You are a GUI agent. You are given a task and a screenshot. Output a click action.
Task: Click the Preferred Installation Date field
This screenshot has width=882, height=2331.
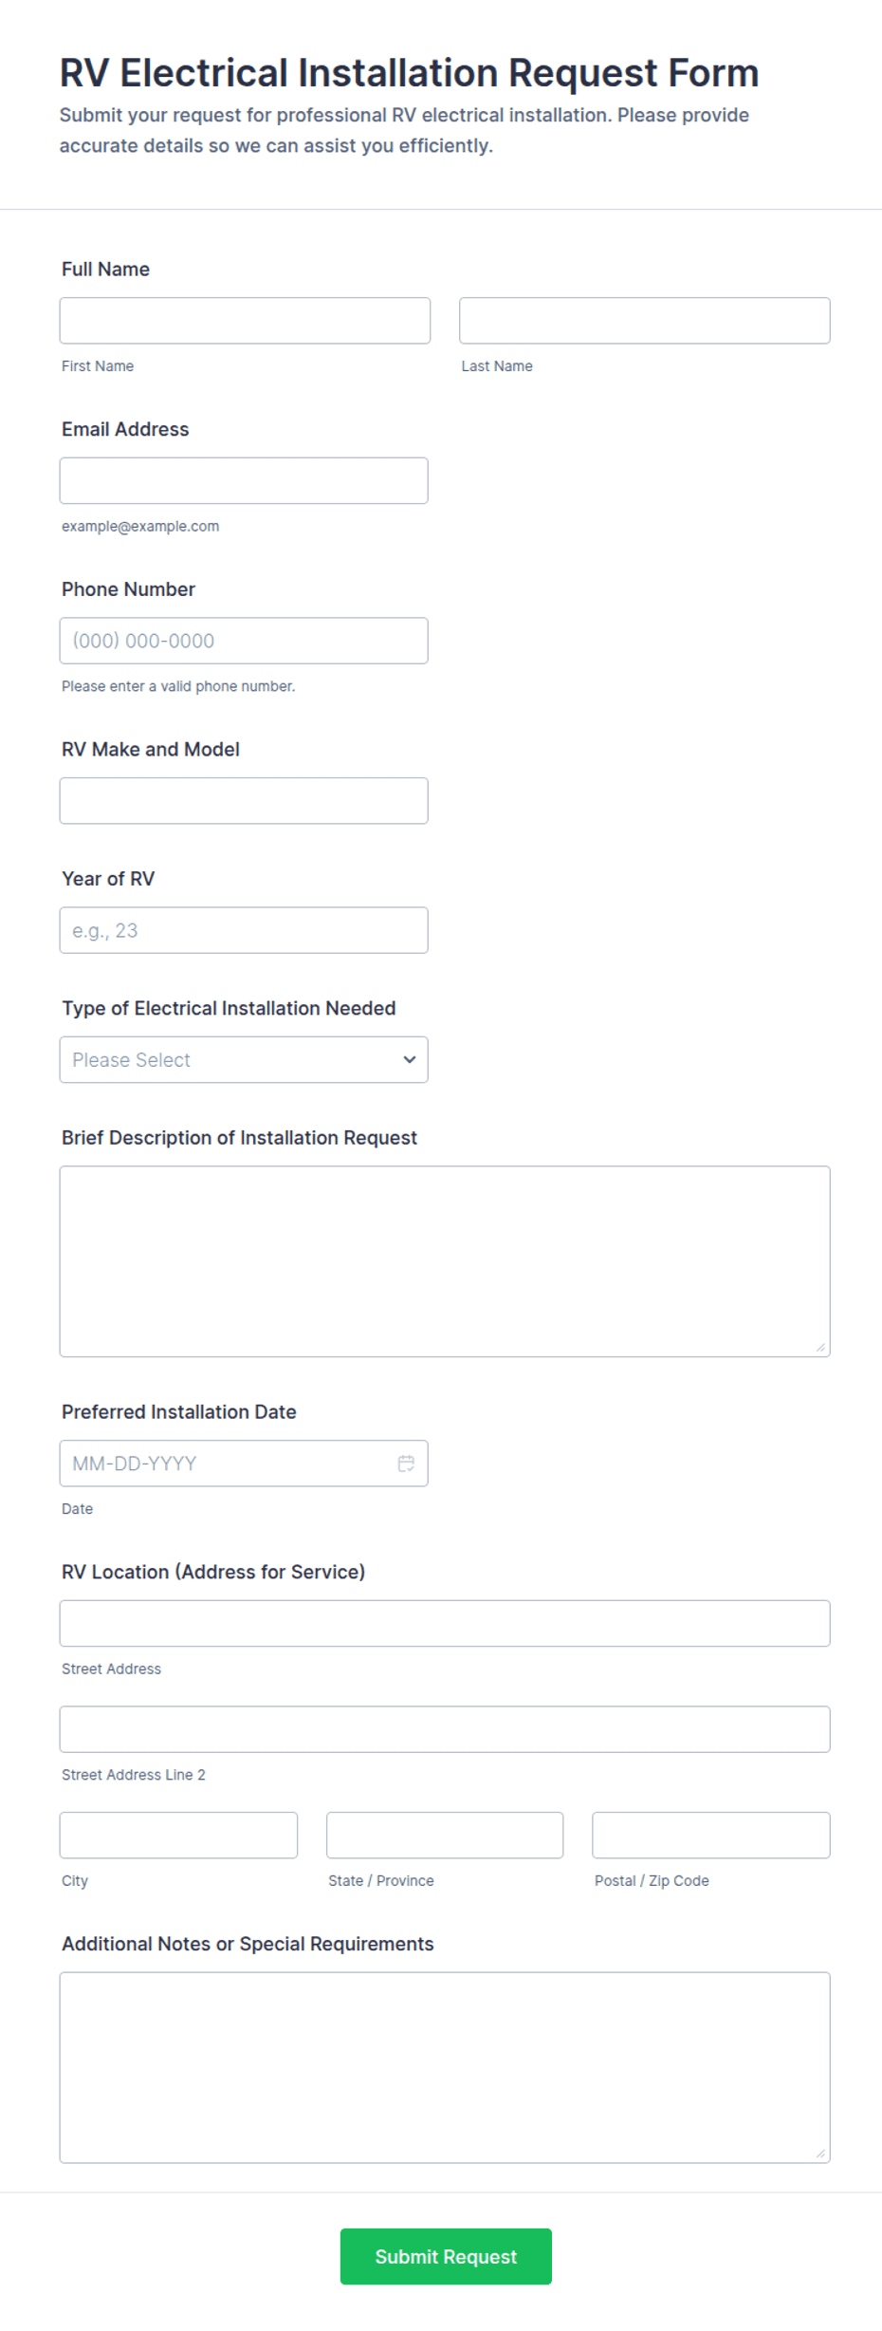(244, 1464)
